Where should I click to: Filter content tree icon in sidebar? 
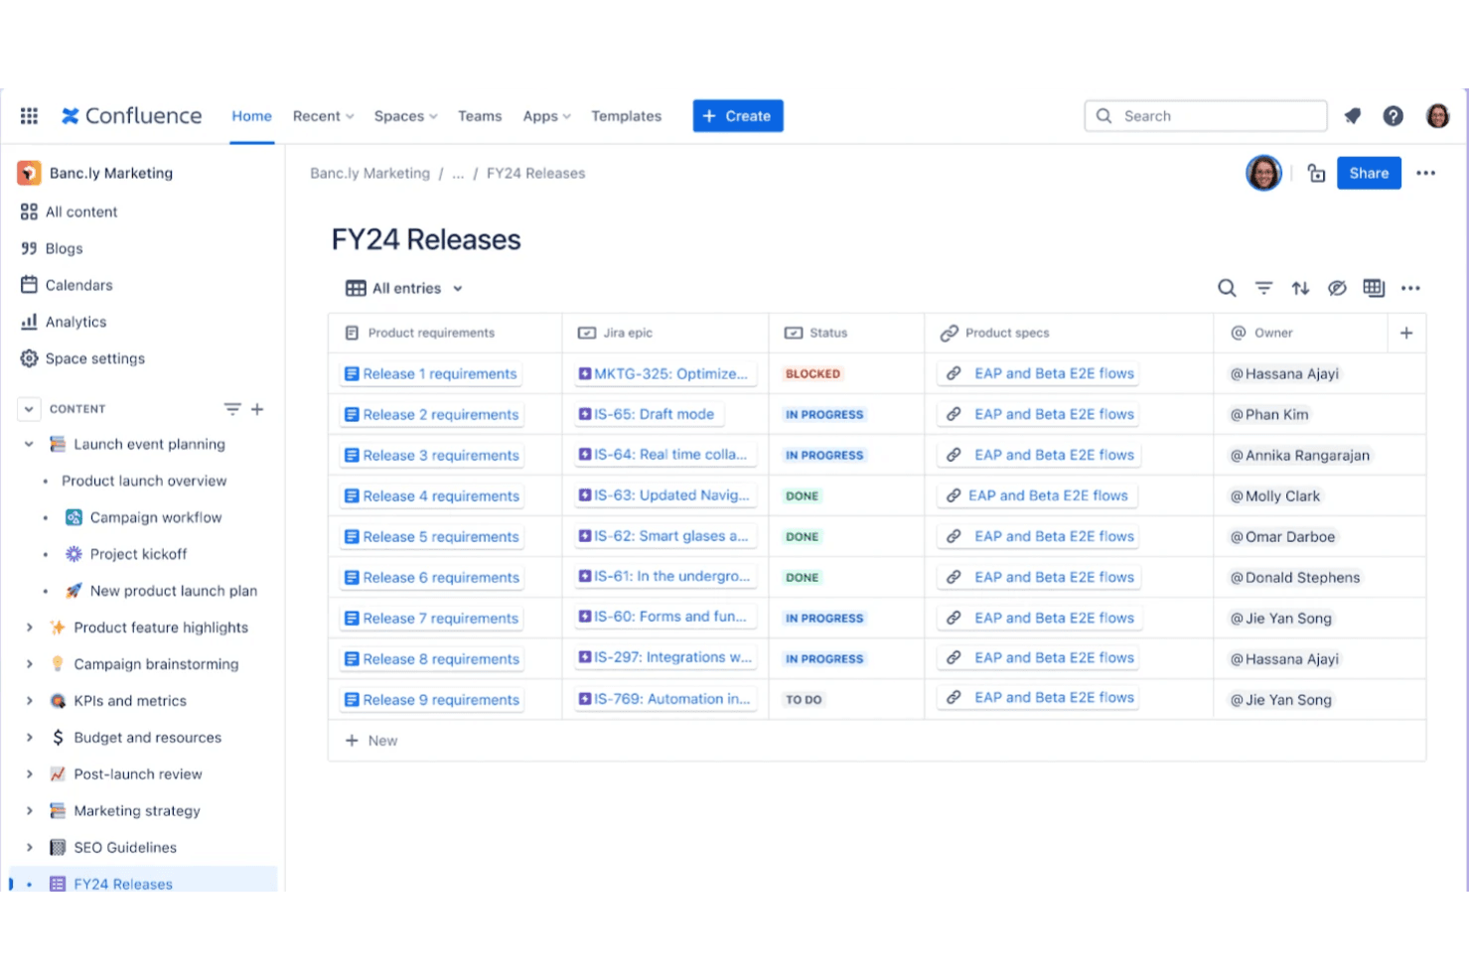click(232, 409)
